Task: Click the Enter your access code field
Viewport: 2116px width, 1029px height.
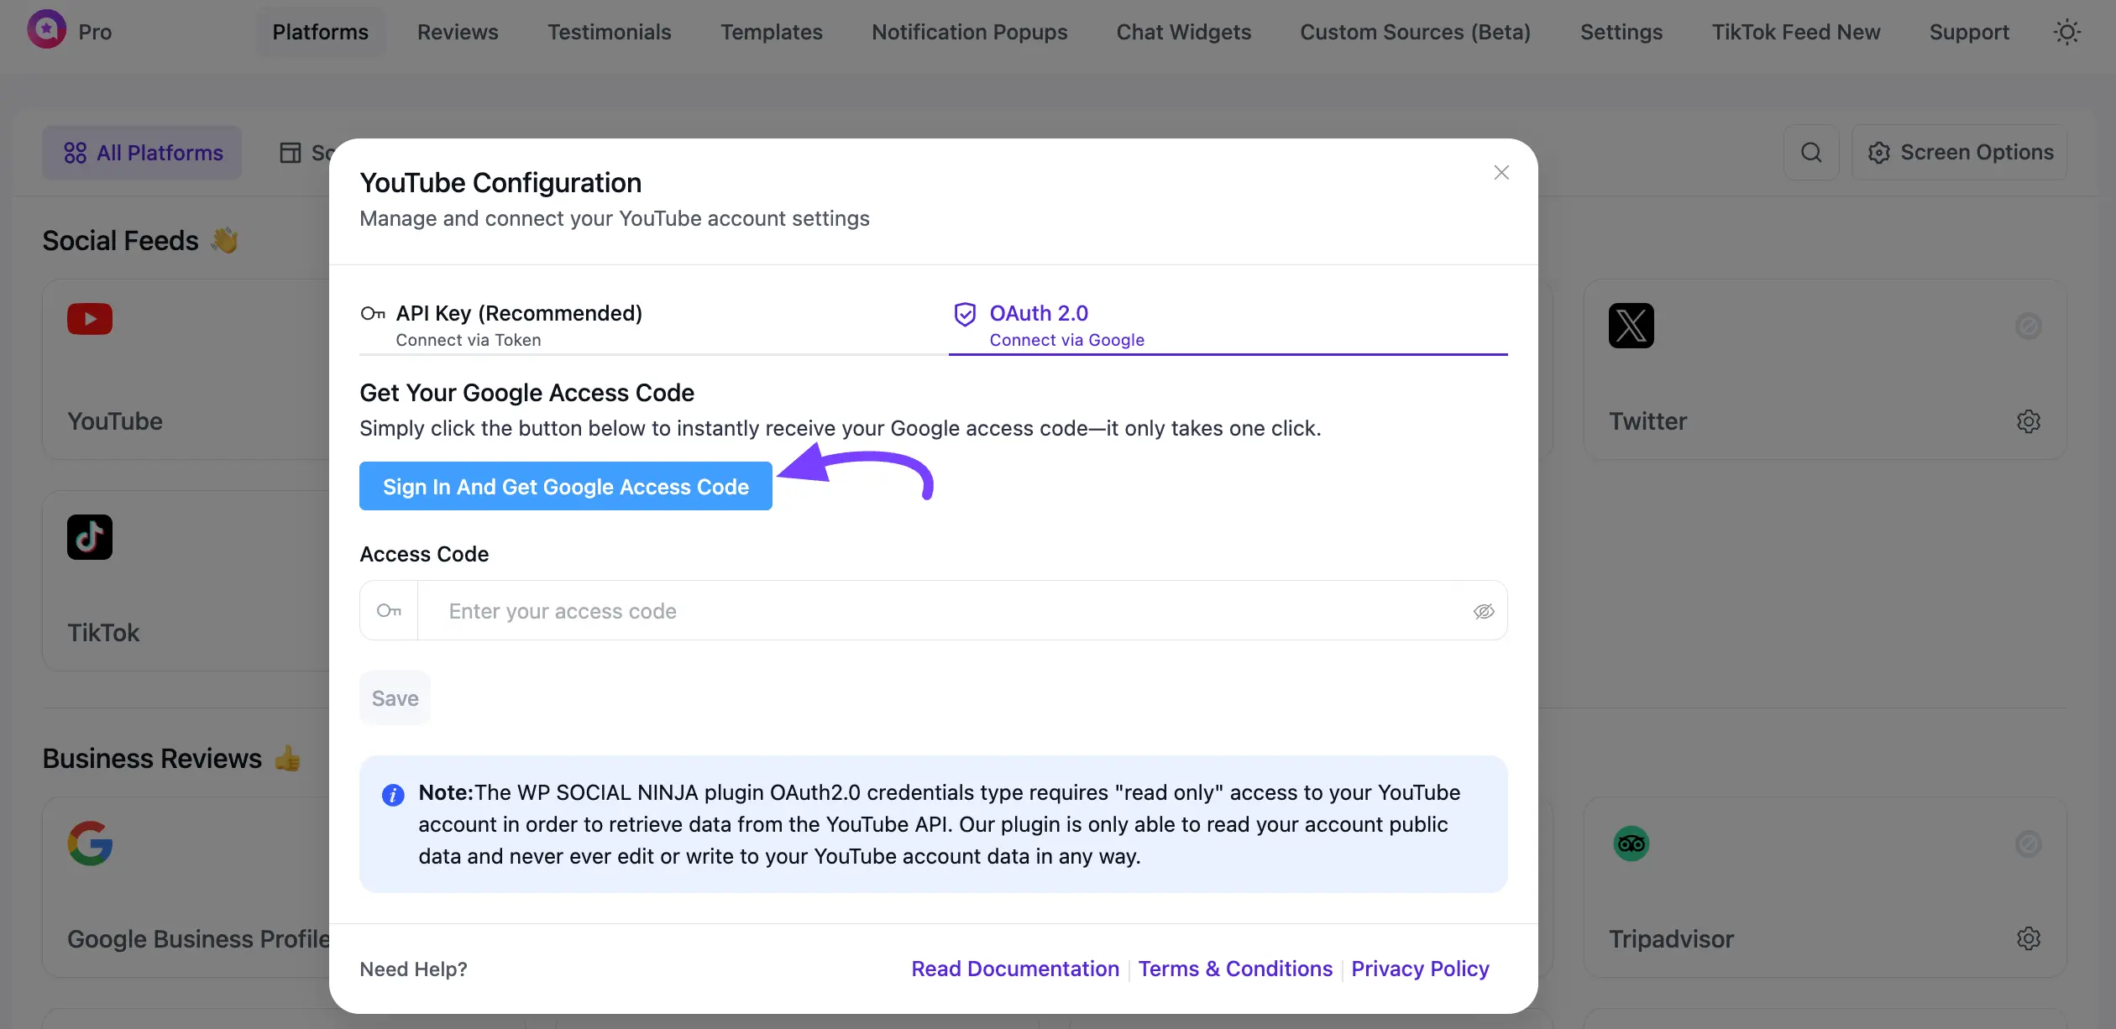Action: (924, 611)
